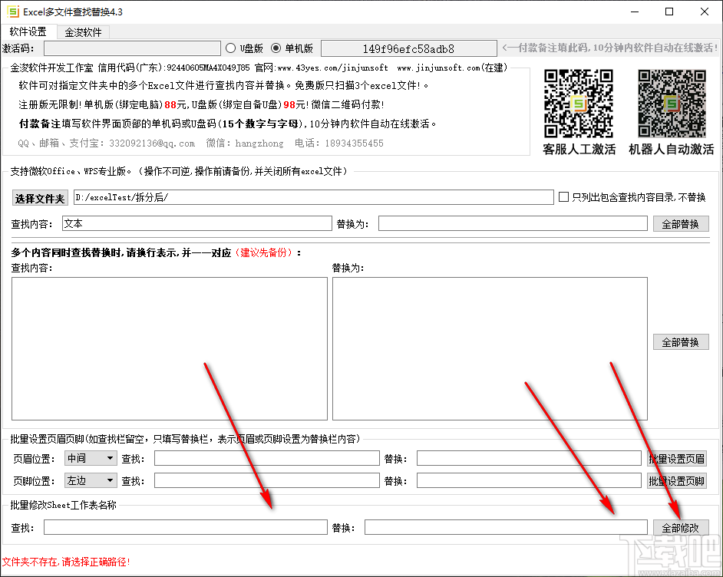The image size is (723, 577).
Task: Click the 批量设置页眉 button
Action: (x=676, y=458)
